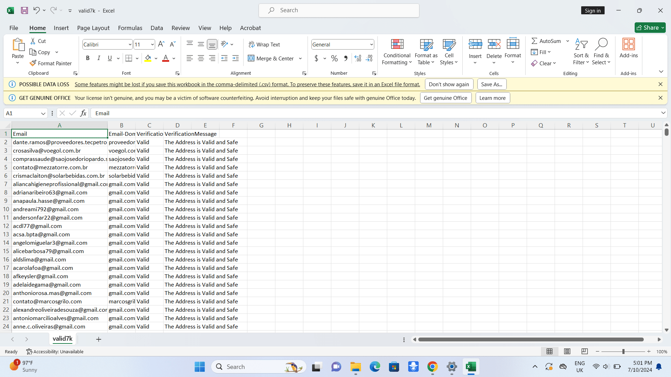
Task: Click the Insert cells icon
Action: 475,44
